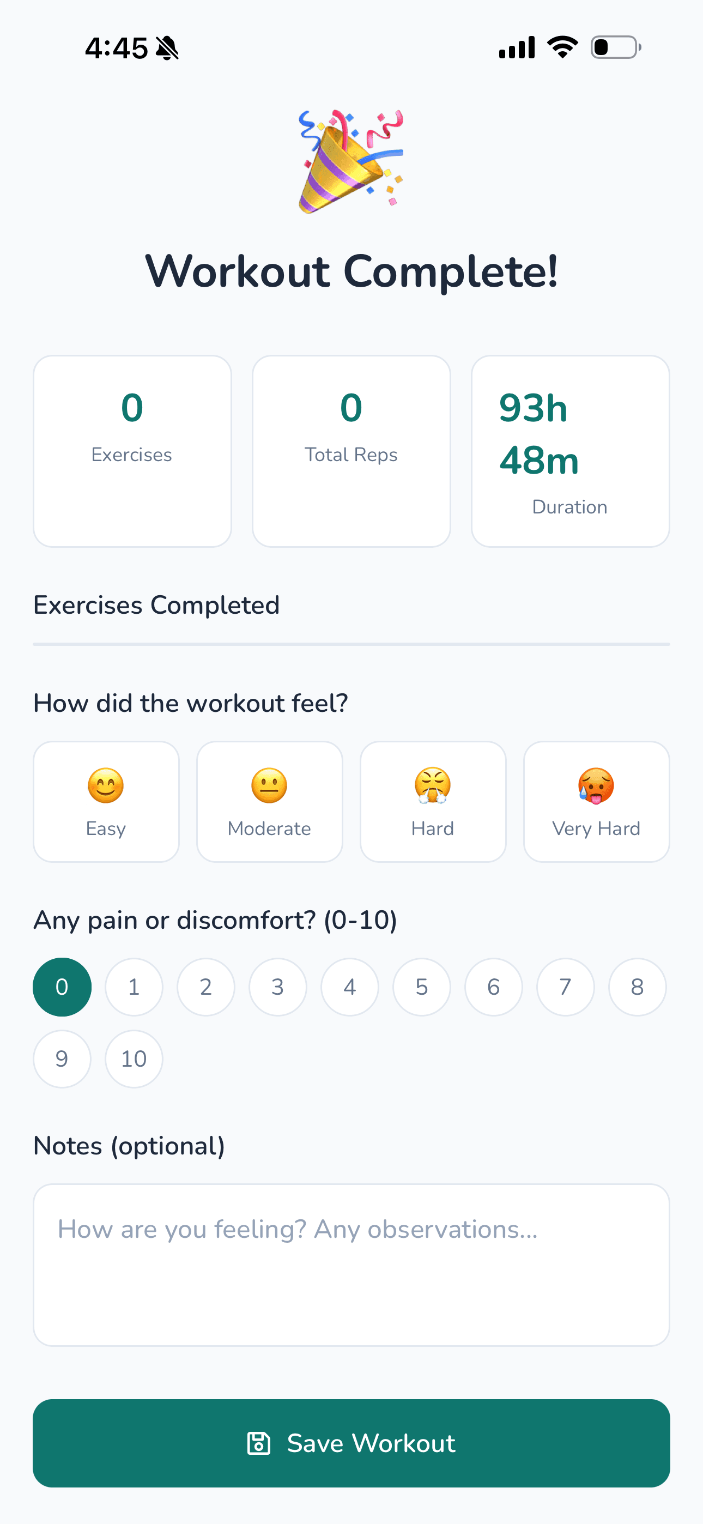Tap the Wi-Fi status bar icon
The image size is (703, 1524).
pyautogui.click(x=562, y=47)
